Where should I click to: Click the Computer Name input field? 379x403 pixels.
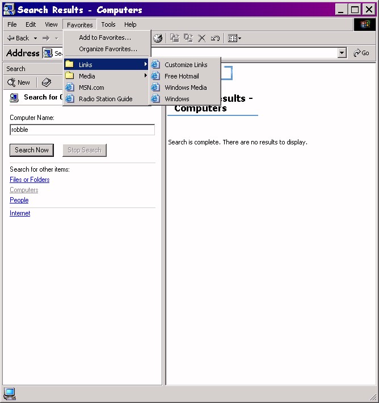82,130
